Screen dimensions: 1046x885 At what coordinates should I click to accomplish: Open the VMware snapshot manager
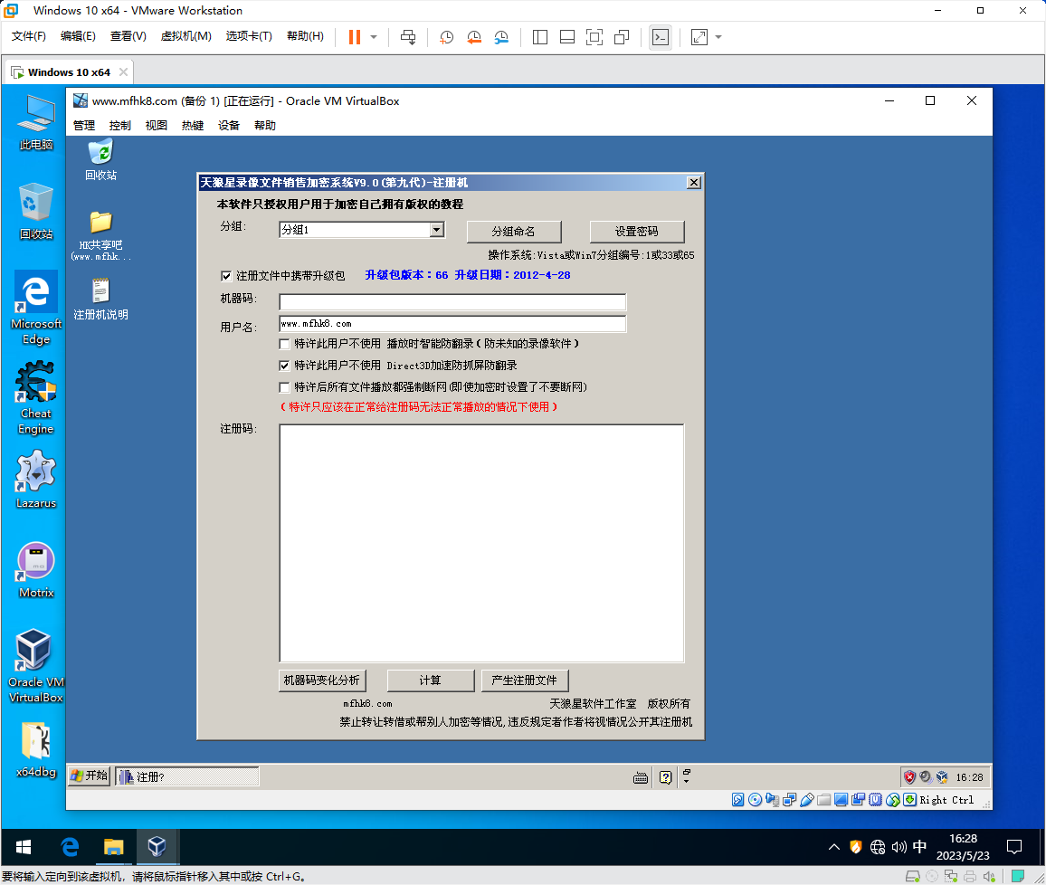pyautogui.click(x=501, y=37)
